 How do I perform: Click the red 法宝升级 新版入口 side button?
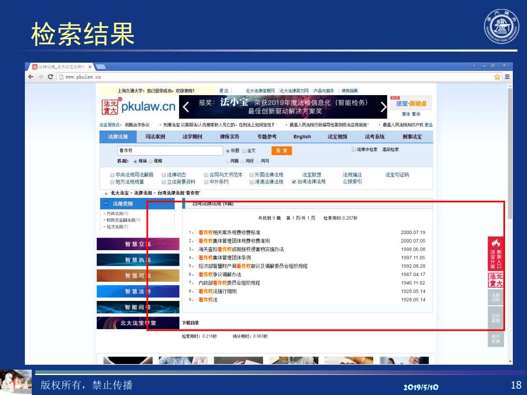pyautogui.click(x=495, y=254)
